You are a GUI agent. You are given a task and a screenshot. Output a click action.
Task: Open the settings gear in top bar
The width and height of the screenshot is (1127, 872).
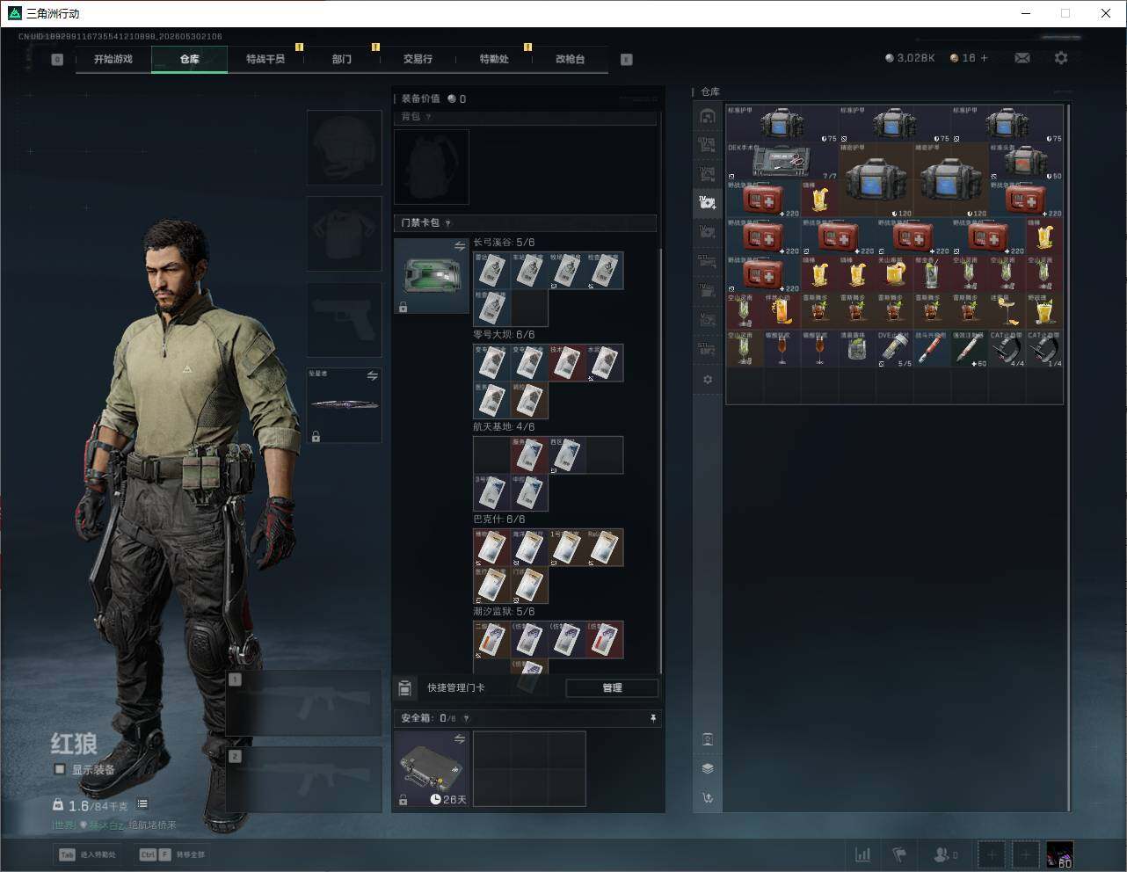pos(1061,58)
